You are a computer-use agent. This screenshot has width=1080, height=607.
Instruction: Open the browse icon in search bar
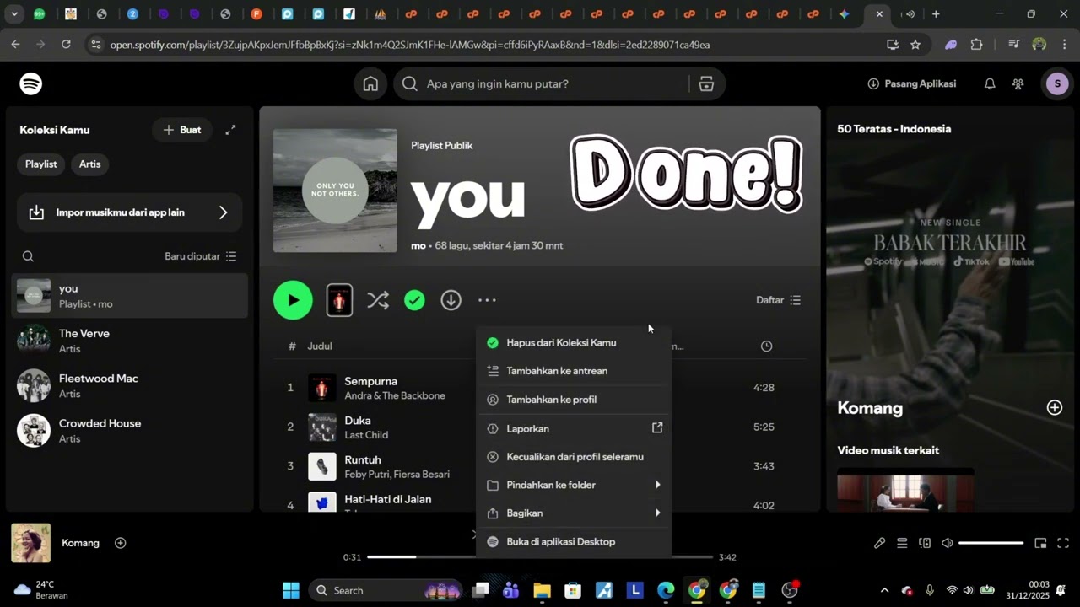click(x=706, y=83)
